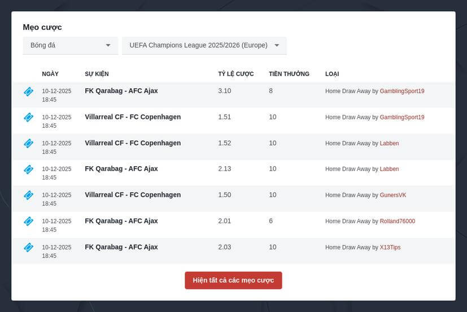Click ticket icon for Qarabag tip at odds 3.10
The image size is (467, 312).
tap(28, 91)
